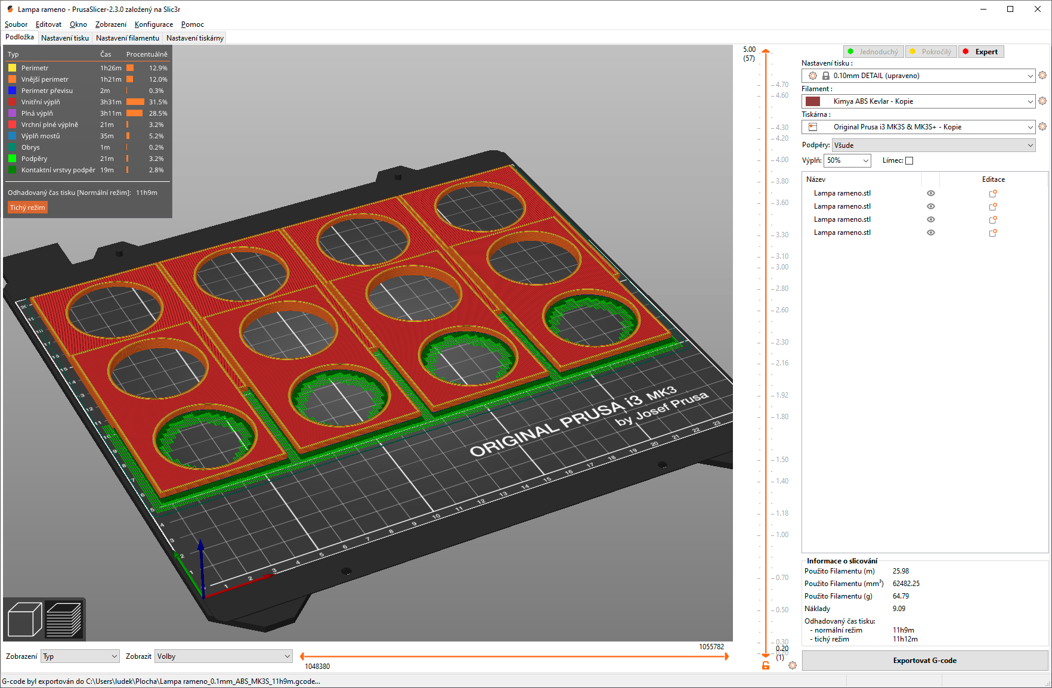Click the gear icon beside the printer preset
Viewport: 1052px width, 688px height.
click(1042, 127)
